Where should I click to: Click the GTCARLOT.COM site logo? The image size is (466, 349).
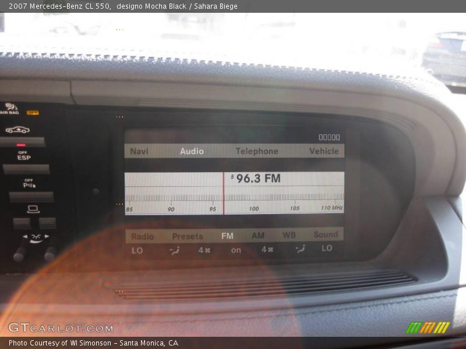click(61, 328)
